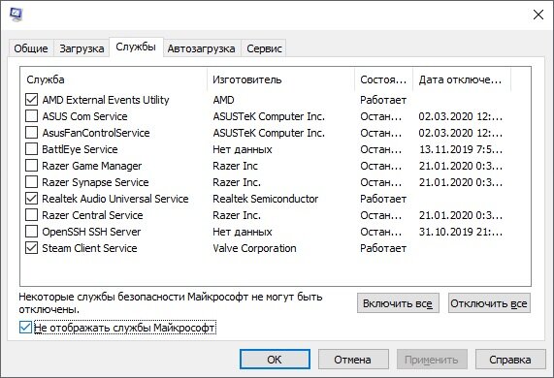The height and width of the screenshot is (378, 554).
Task: Select the Razer Game Manager row name
Action: click(x=92, y=166)
